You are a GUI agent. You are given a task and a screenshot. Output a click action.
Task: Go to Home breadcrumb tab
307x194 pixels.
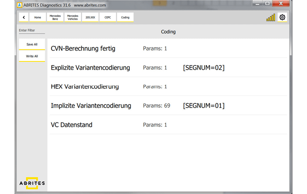38,17
